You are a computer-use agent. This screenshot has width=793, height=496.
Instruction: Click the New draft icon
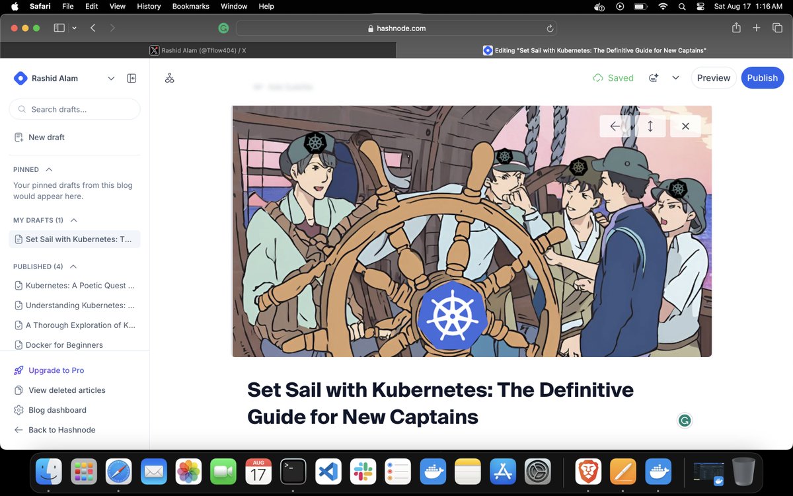tap(19, 138)
